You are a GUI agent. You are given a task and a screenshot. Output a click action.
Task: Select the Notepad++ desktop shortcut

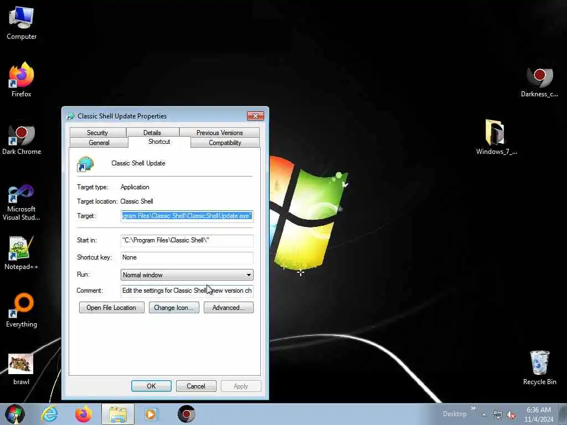(22, 253)
